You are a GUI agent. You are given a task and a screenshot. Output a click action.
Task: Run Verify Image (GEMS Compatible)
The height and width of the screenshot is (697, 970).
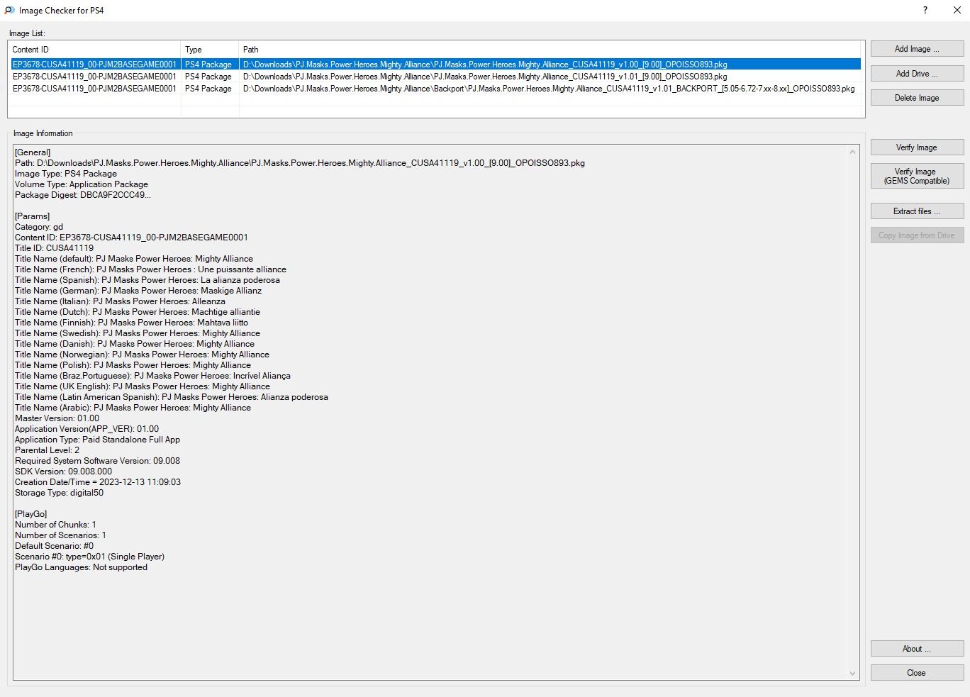(x=917, y=176)
